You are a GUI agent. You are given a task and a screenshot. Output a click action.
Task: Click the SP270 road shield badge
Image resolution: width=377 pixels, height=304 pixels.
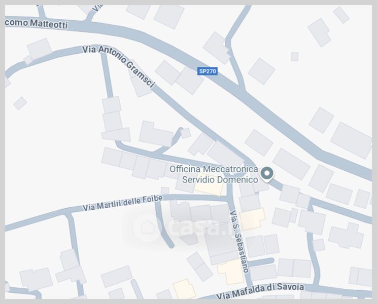208,71
